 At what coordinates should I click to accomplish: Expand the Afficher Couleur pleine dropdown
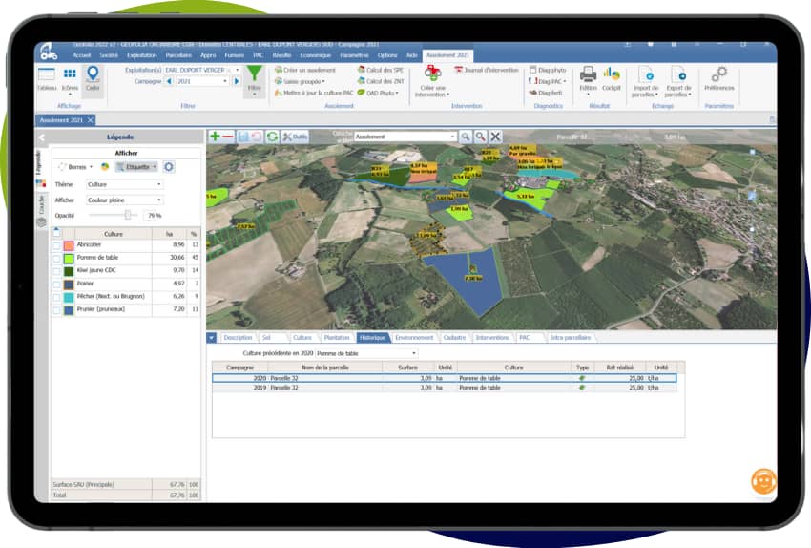tap(124, 200)
